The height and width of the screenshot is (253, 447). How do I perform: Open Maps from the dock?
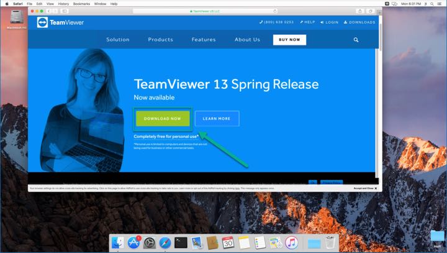click(x=276, y=242)
